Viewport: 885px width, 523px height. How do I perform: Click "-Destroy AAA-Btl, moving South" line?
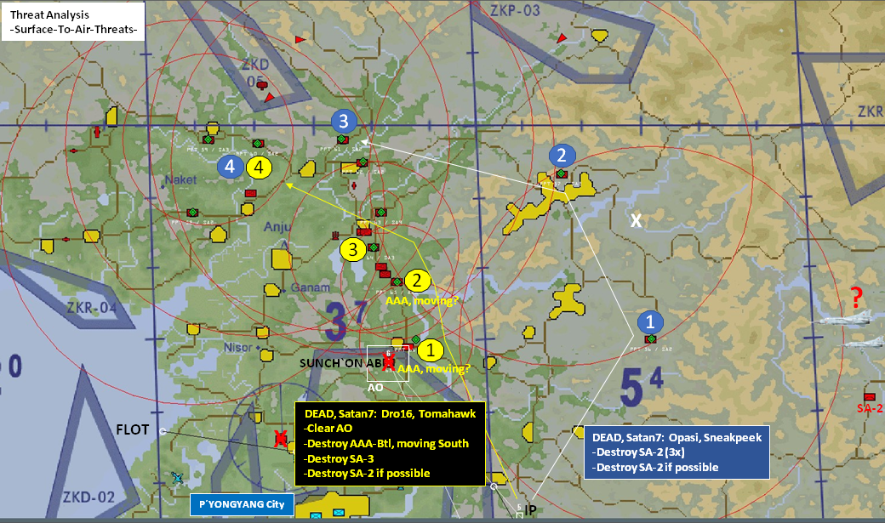[x=386, y=443]
